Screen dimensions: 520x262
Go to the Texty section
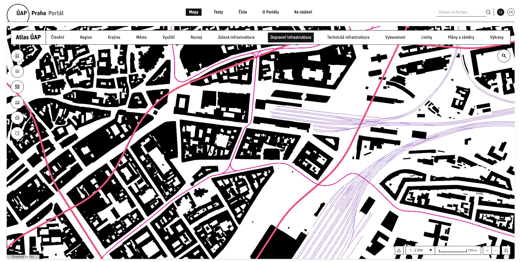pos(218,12)
